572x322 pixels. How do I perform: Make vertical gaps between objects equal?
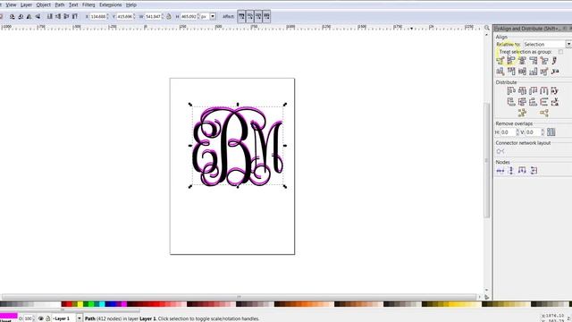544,102
